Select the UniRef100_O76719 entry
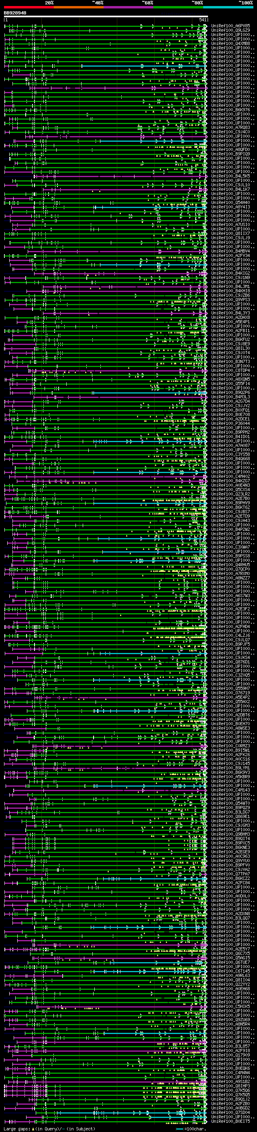The image size is (257, 1132). pyautogui.click(x=230, y=693)
